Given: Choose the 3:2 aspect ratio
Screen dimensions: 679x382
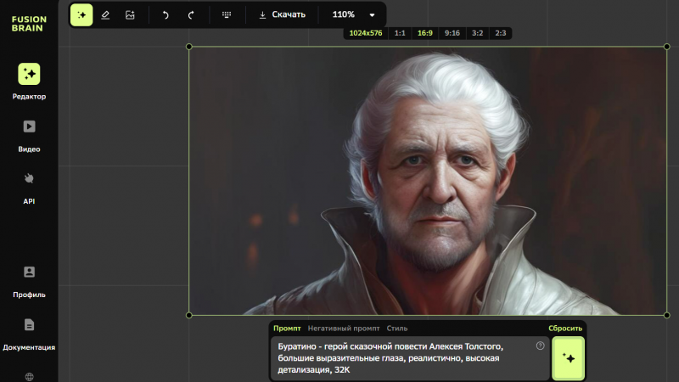Looking at the screenshot, I should click(477, 33).
